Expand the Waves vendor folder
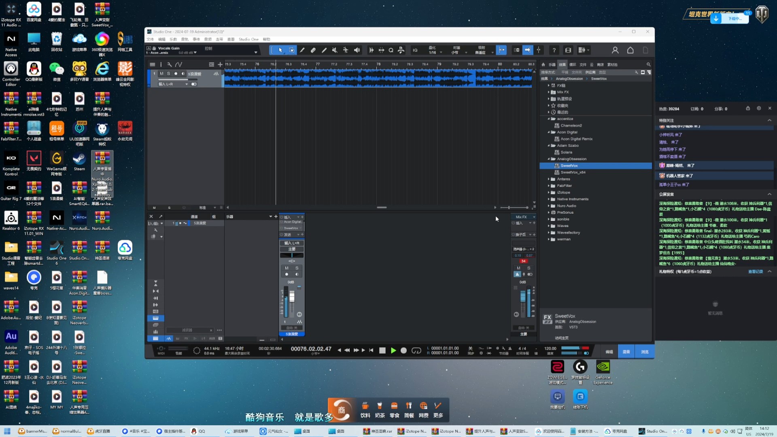 pyautogui.click(x=549, y=226)
